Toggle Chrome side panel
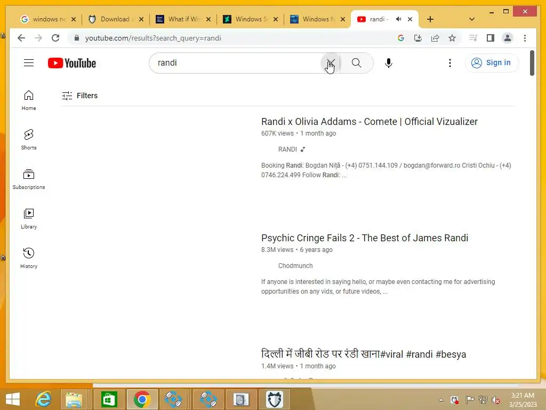This screenshot has width=546, height=410. 491,38
